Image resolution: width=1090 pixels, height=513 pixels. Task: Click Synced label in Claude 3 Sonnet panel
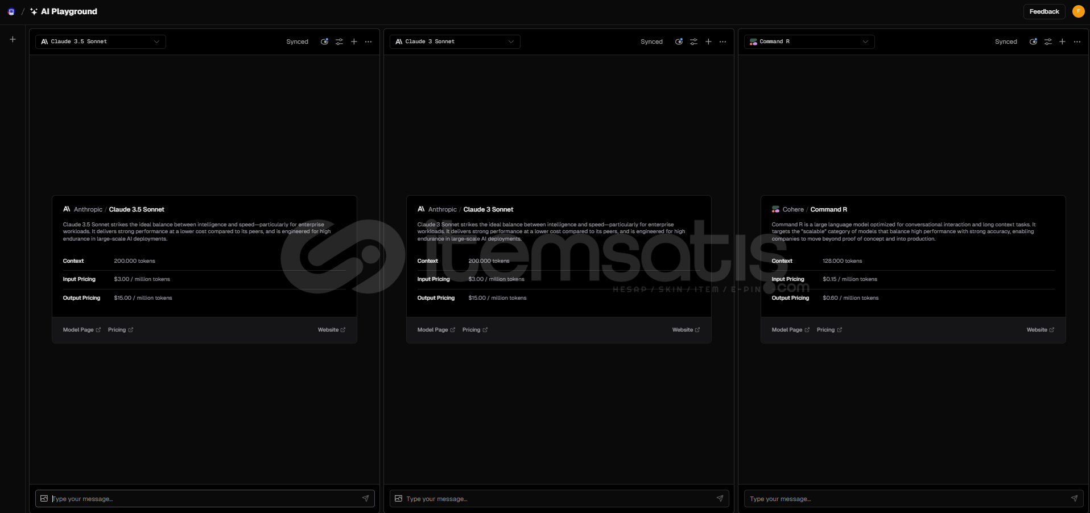click(651, 42)
